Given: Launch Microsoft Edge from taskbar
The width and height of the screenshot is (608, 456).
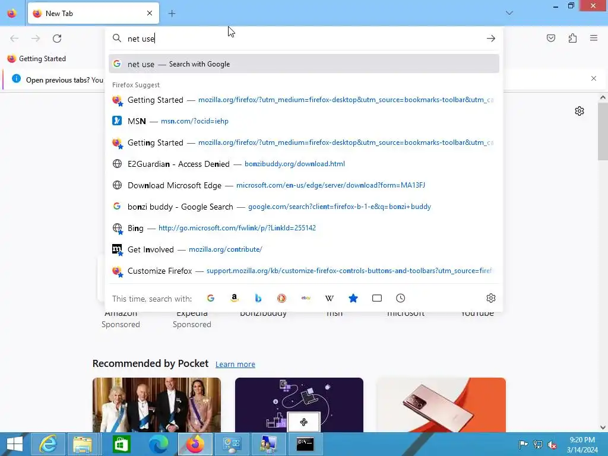Looking at the screenshot, I should 159,444.
